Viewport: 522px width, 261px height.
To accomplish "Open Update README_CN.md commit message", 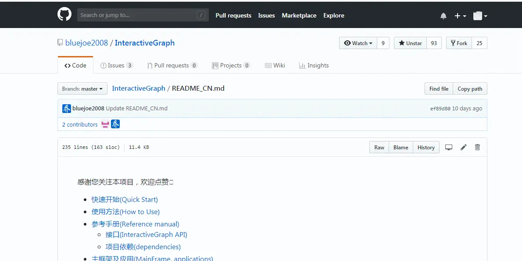I will (x=136, y=109).
